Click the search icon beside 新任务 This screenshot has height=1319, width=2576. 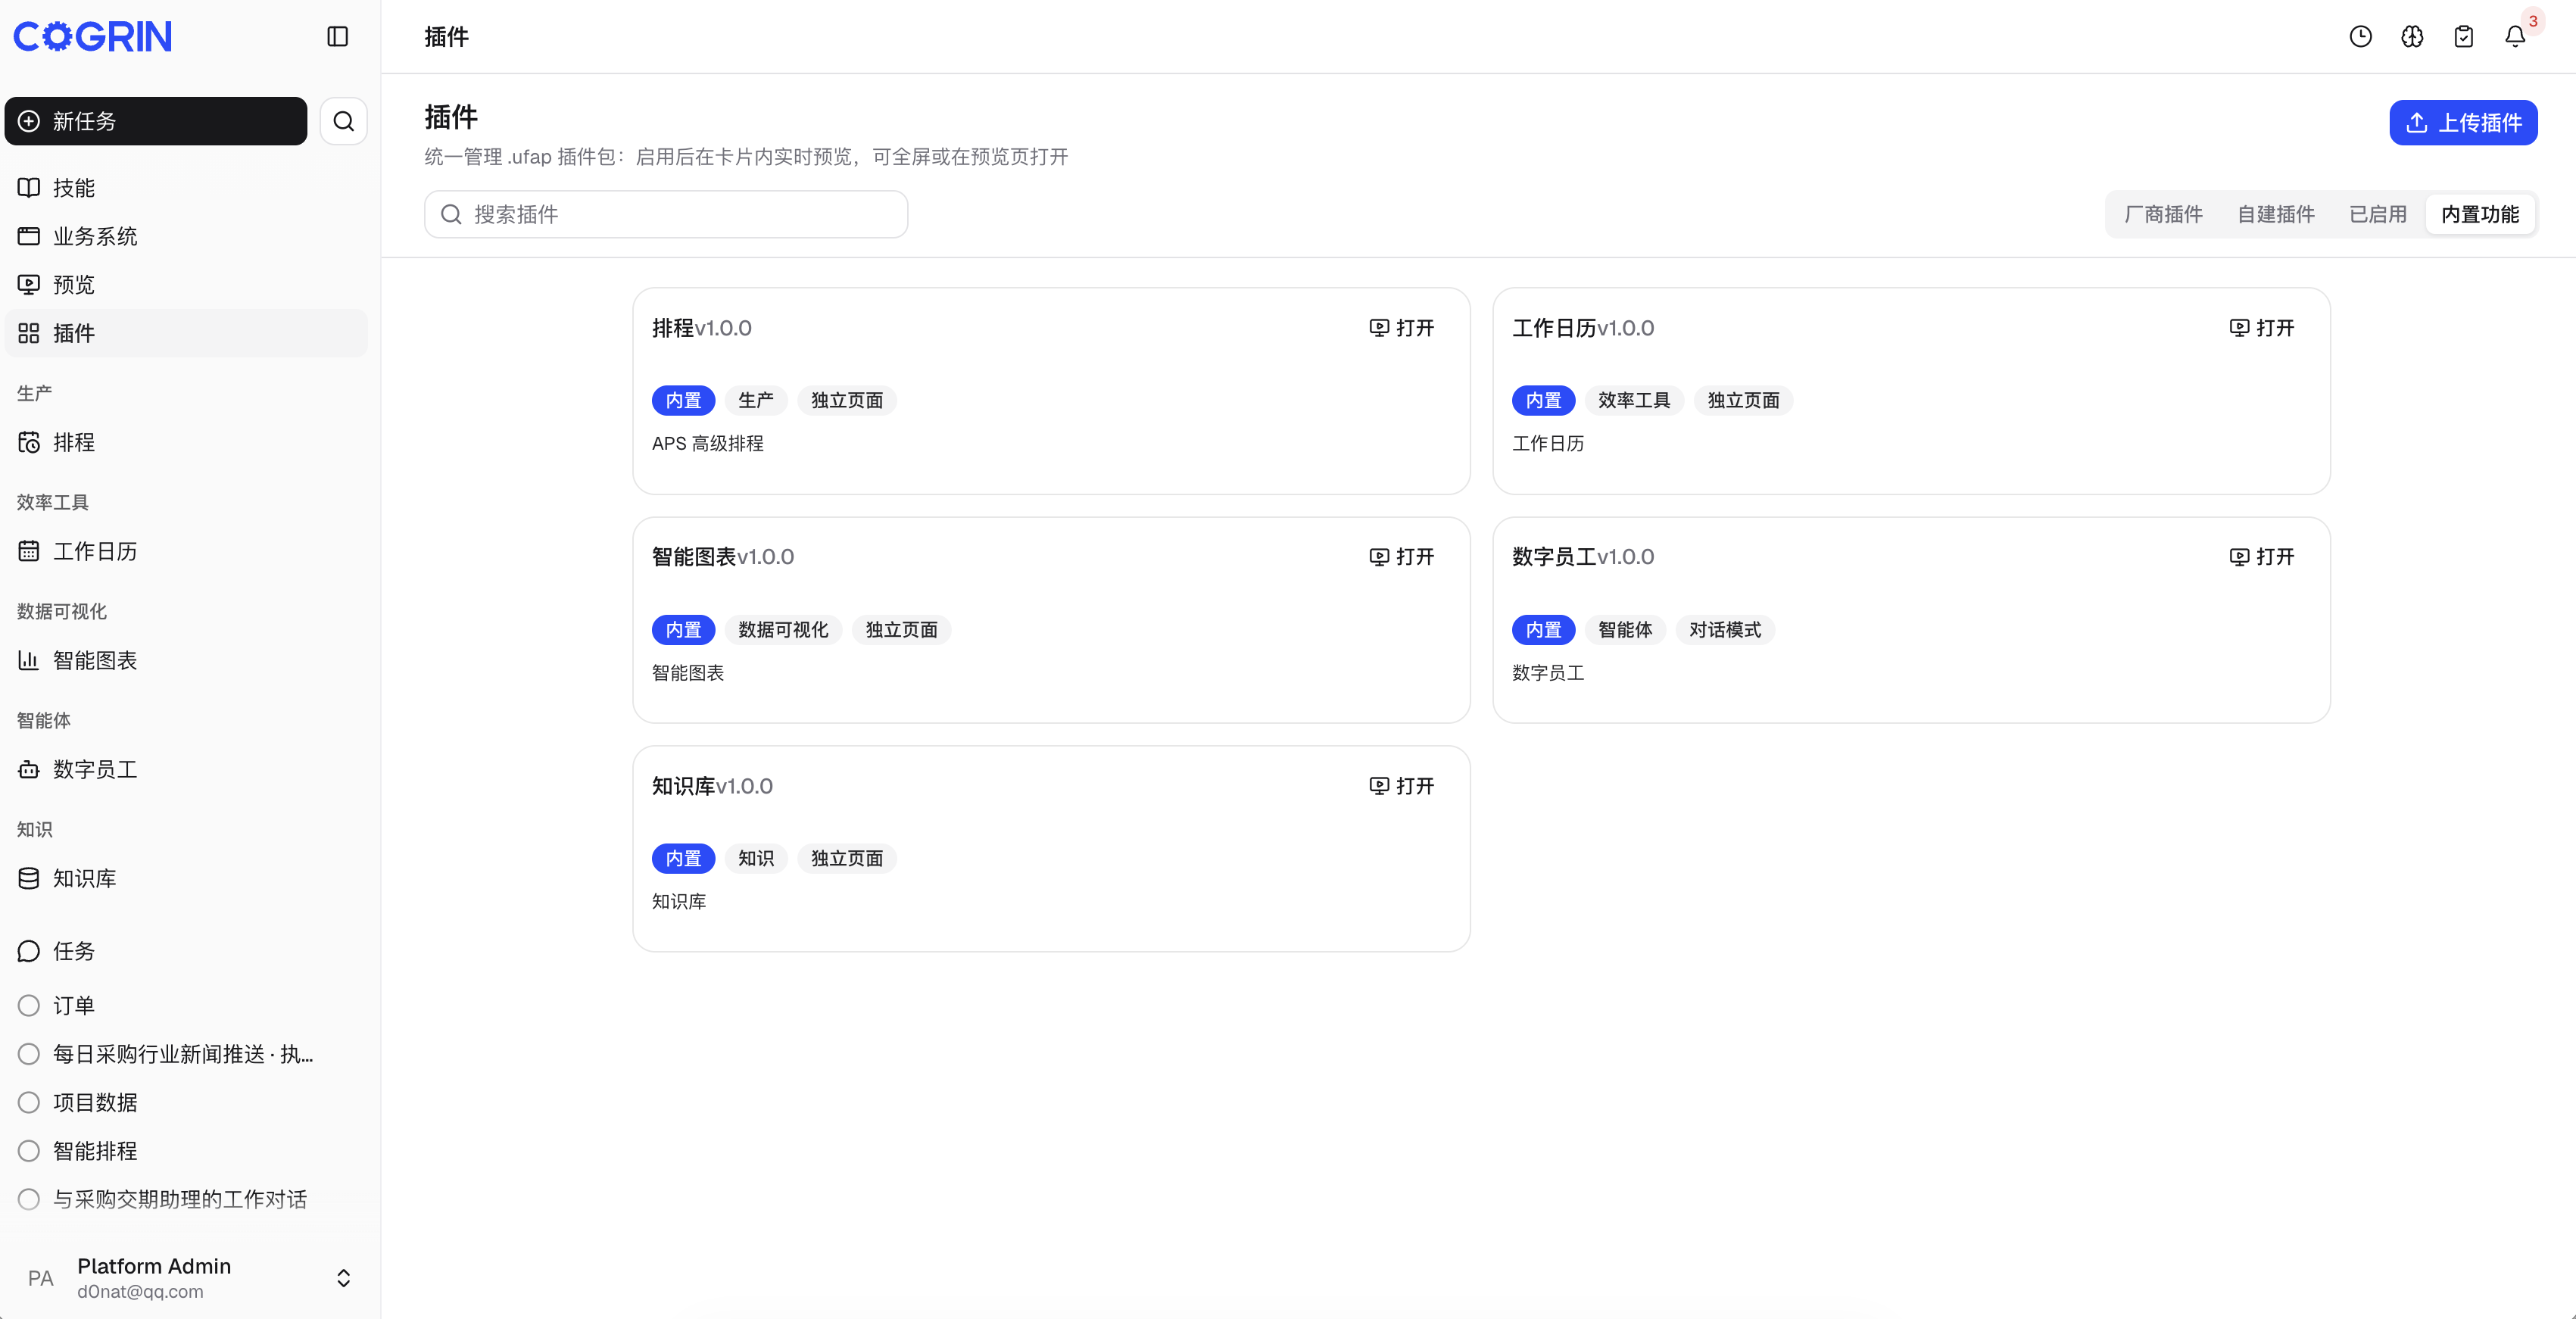(343, 121)
